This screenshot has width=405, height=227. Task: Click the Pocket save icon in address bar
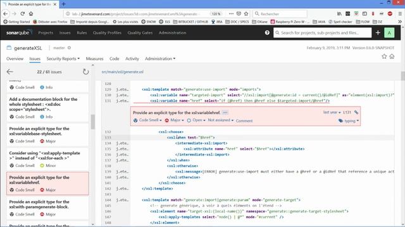coord(239,14)
